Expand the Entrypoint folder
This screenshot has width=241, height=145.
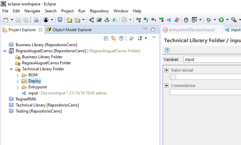17,87
